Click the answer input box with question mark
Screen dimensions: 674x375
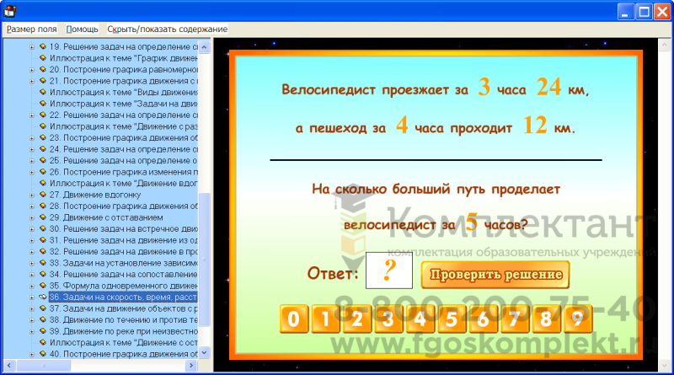coord(389,271)
